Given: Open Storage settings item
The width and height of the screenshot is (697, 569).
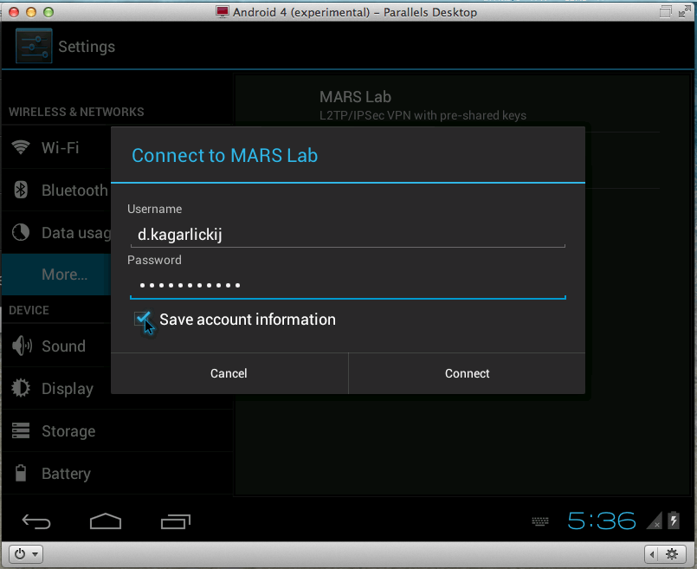Looking at the screenshot, I should 118,430.
